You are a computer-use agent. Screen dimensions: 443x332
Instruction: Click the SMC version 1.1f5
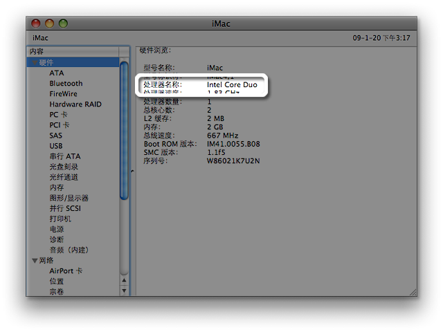tap(216, 153)
